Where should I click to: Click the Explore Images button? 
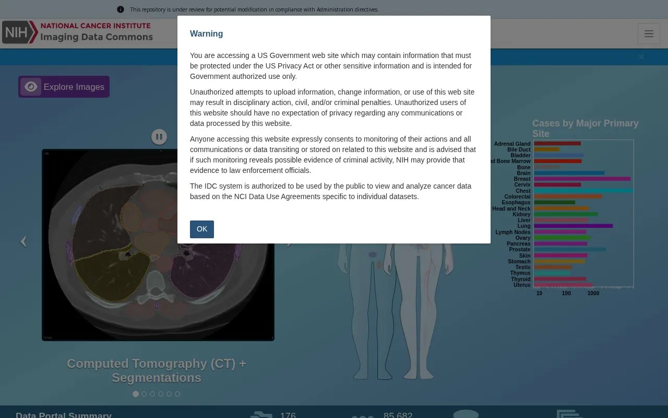point(64,87)
